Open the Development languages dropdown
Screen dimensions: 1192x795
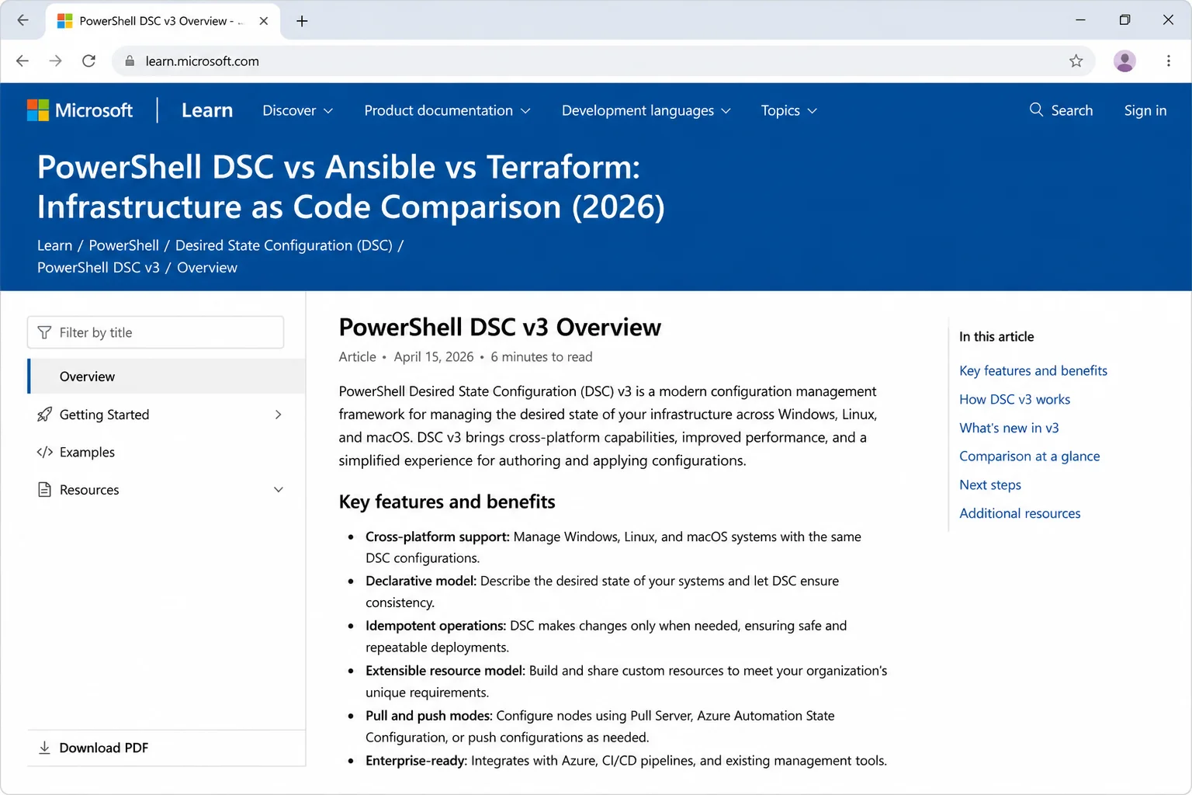tap(646, 110)
